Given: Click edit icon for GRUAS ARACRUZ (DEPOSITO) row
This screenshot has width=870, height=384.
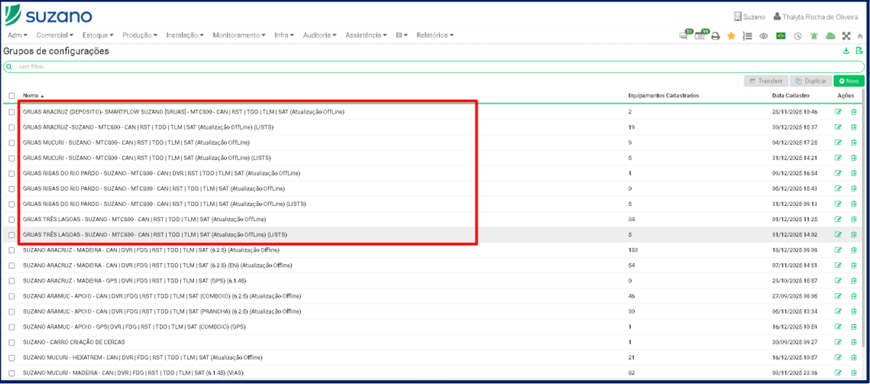Looking at the screenshot, I should (838, 112).
